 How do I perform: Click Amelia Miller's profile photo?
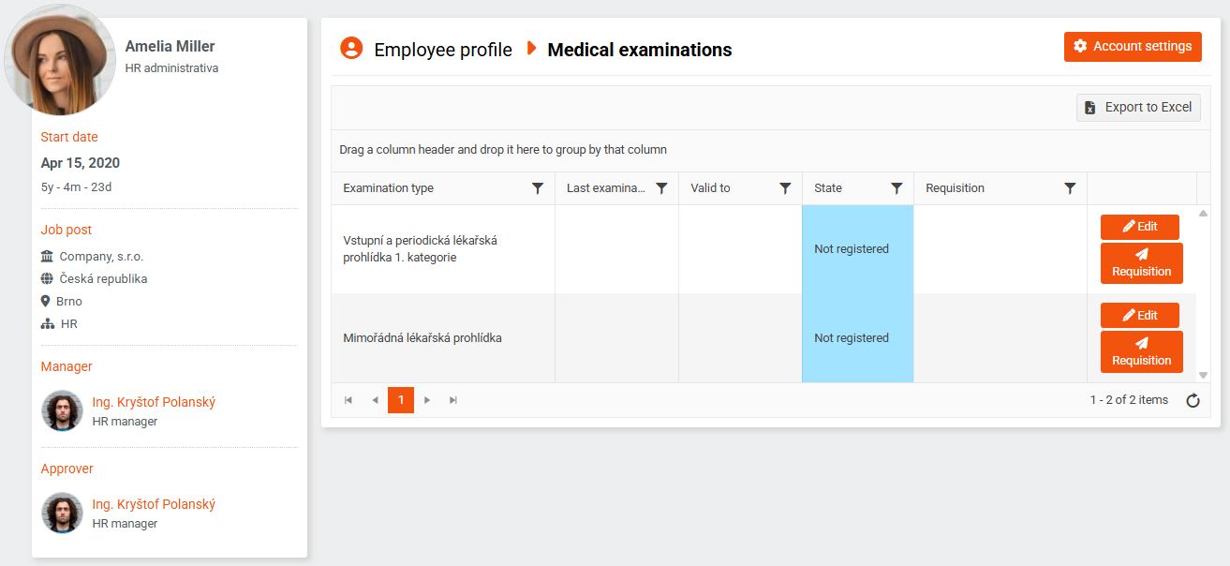click(x=60, y=60)
